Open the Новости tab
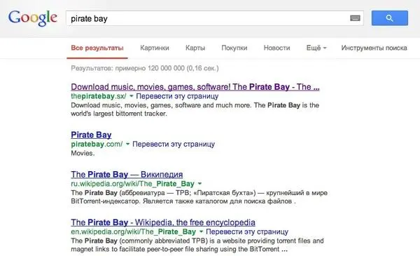This screenshot has width=420, height=256. pos(276,48)
